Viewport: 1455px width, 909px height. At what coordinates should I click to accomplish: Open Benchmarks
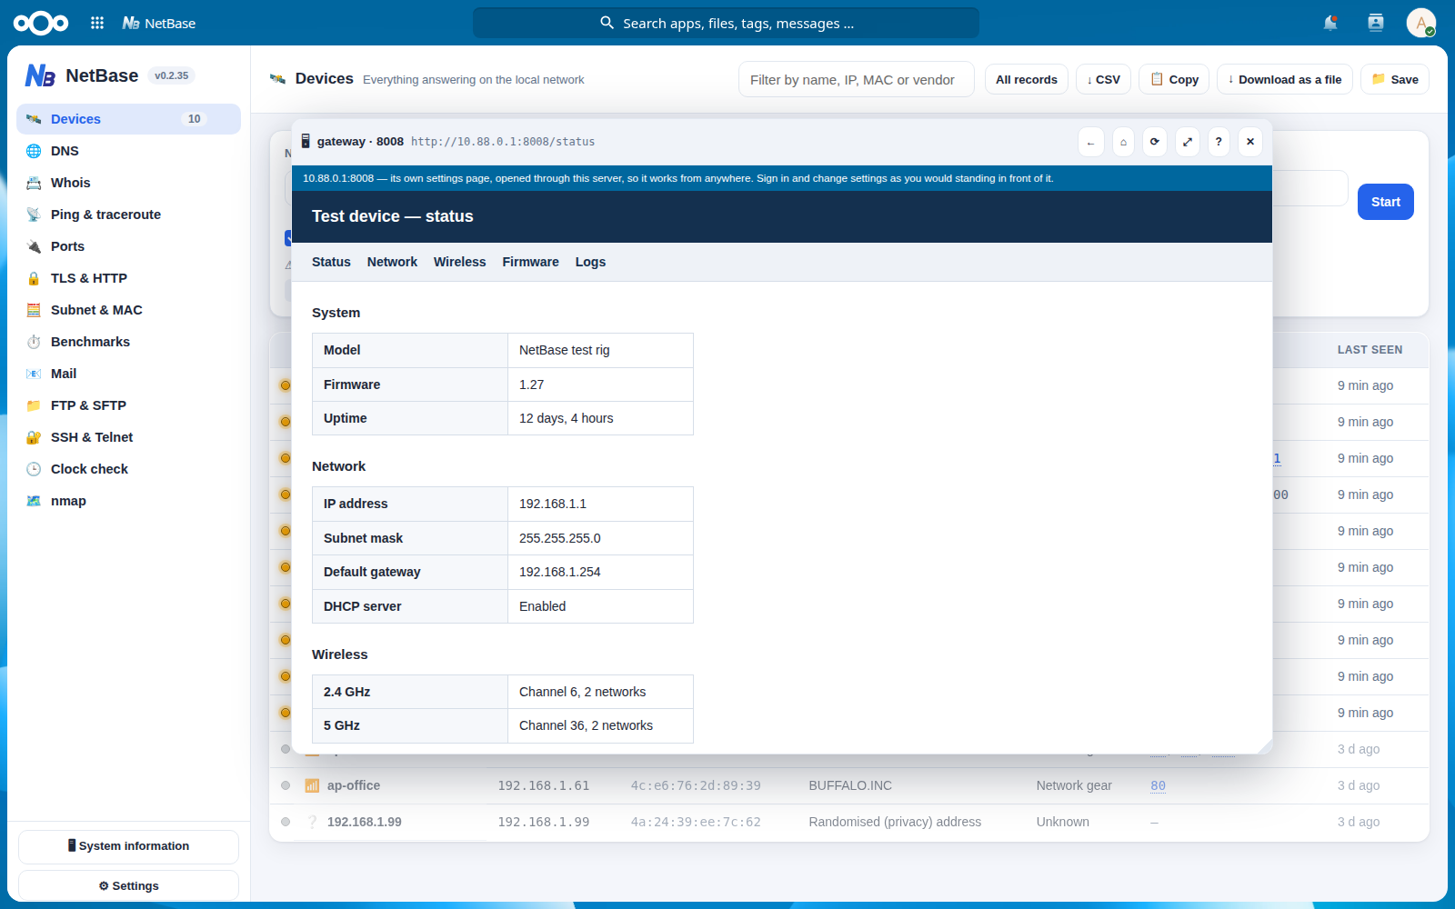[128, 342]
